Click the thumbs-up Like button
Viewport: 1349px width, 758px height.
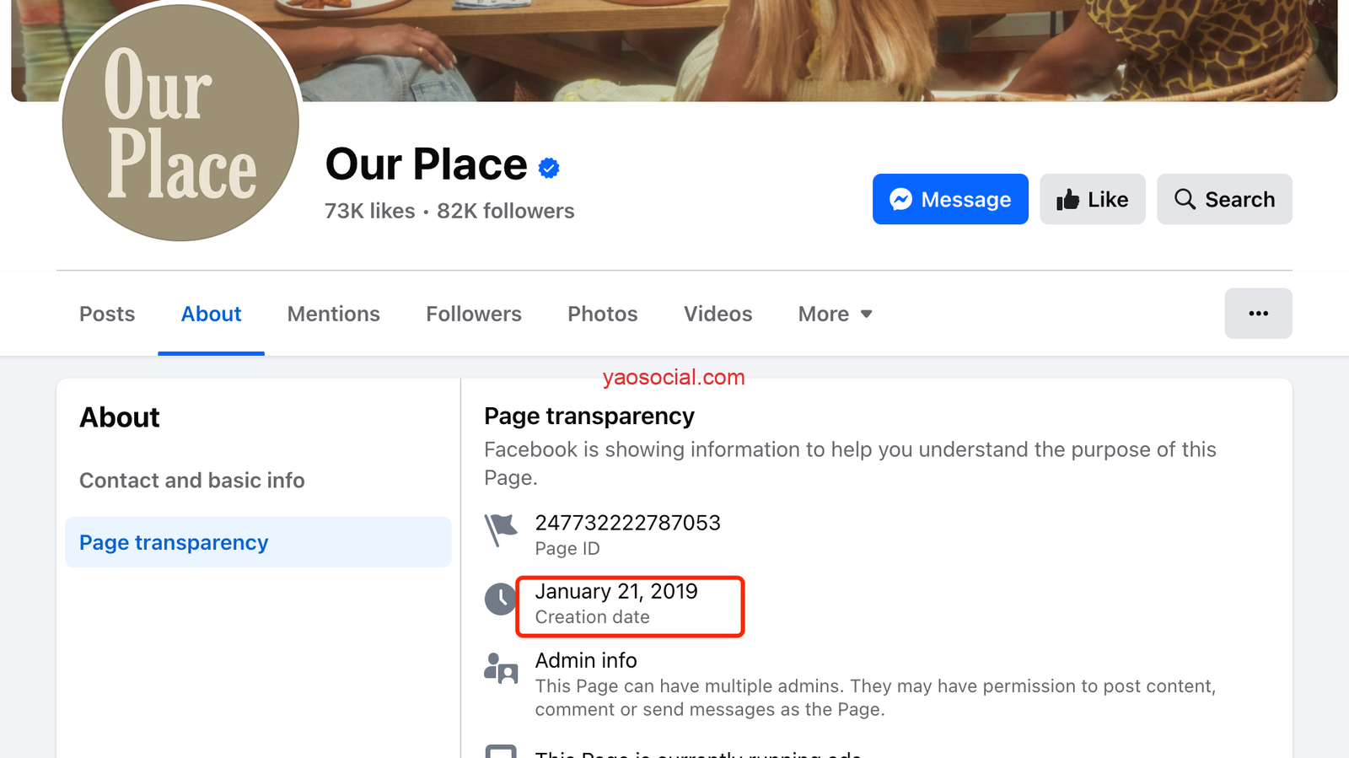click(1092, 199)
